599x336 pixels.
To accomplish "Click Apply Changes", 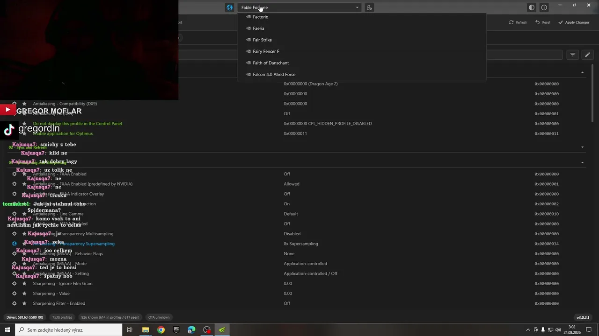I will pos(574,22).
